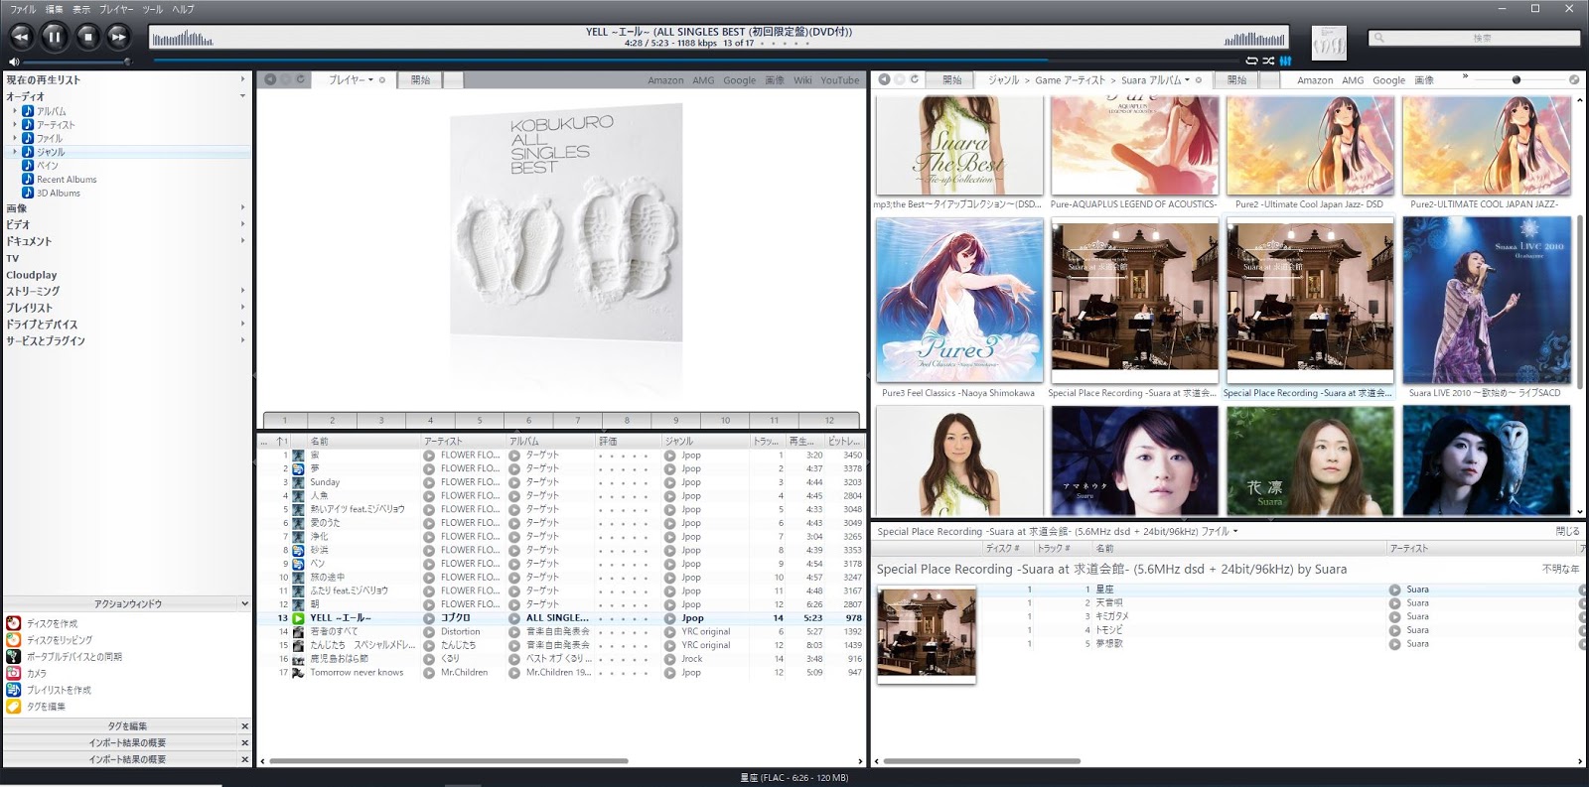This screenshot has width=1589, height=787.
Task: Open the 表示 menu
Action: 81,9
